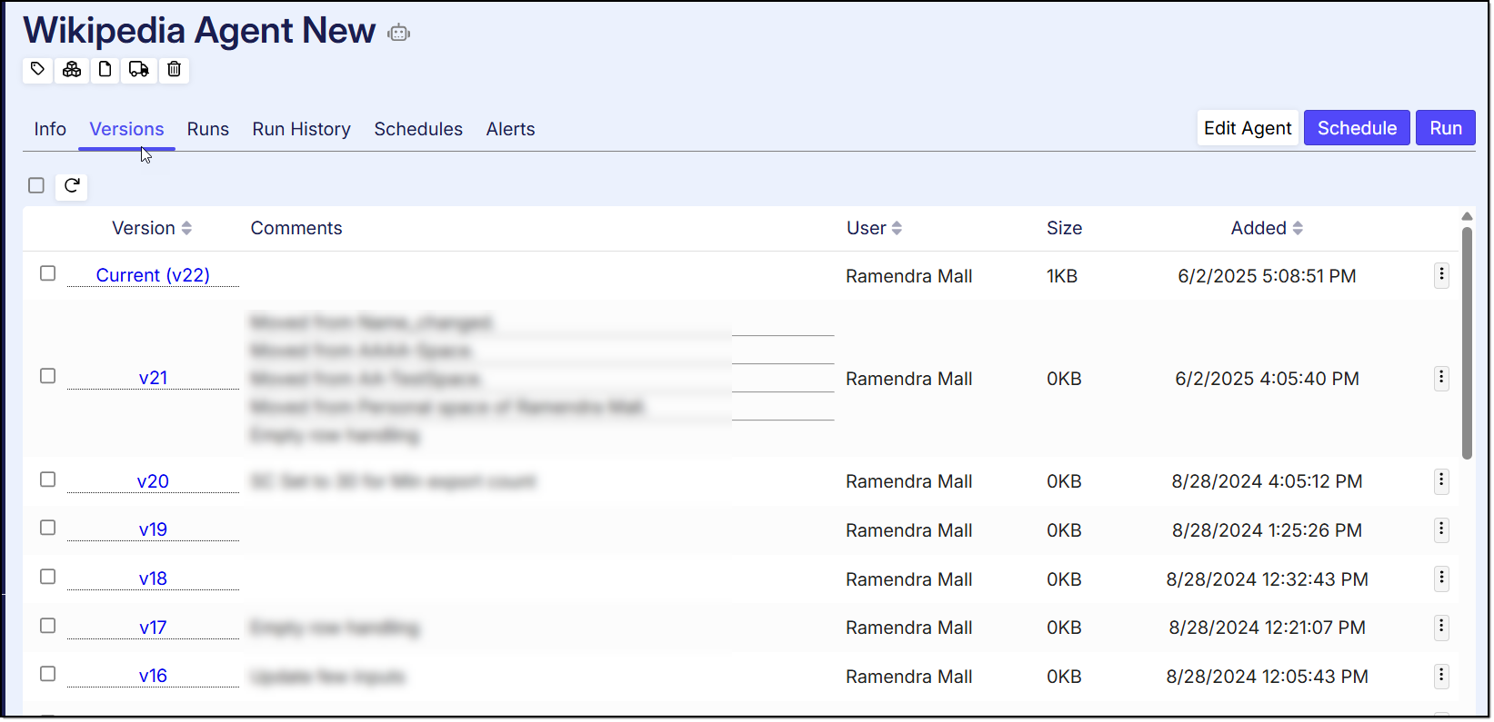1494x722 pixels.
Task: Click the stacked cubes icon
Action: pyautogui.click(x=72, y=69)
